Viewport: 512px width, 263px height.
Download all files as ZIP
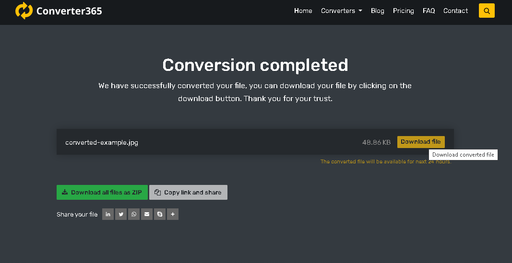102,193
